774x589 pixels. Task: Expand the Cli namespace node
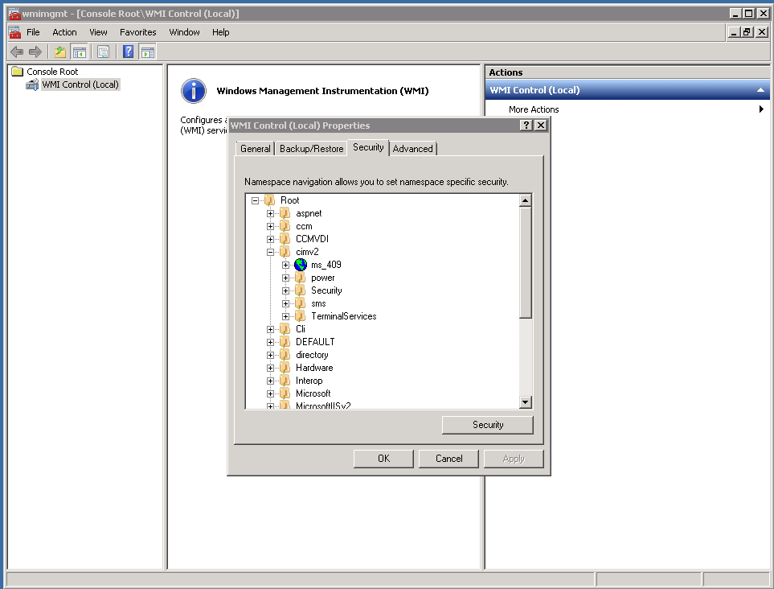(271, 329)
